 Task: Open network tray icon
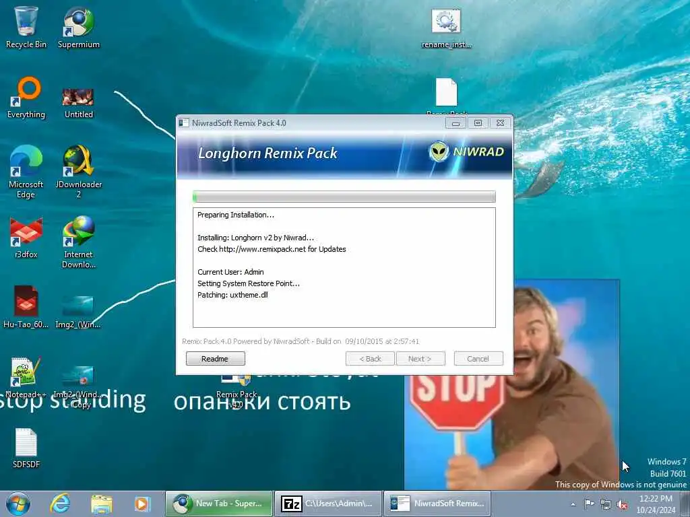click(x=606, y=505)
